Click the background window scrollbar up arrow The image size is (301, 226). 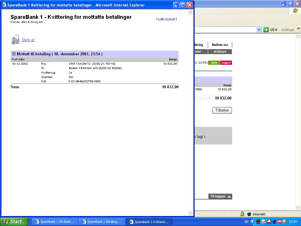tap(298, 36)
